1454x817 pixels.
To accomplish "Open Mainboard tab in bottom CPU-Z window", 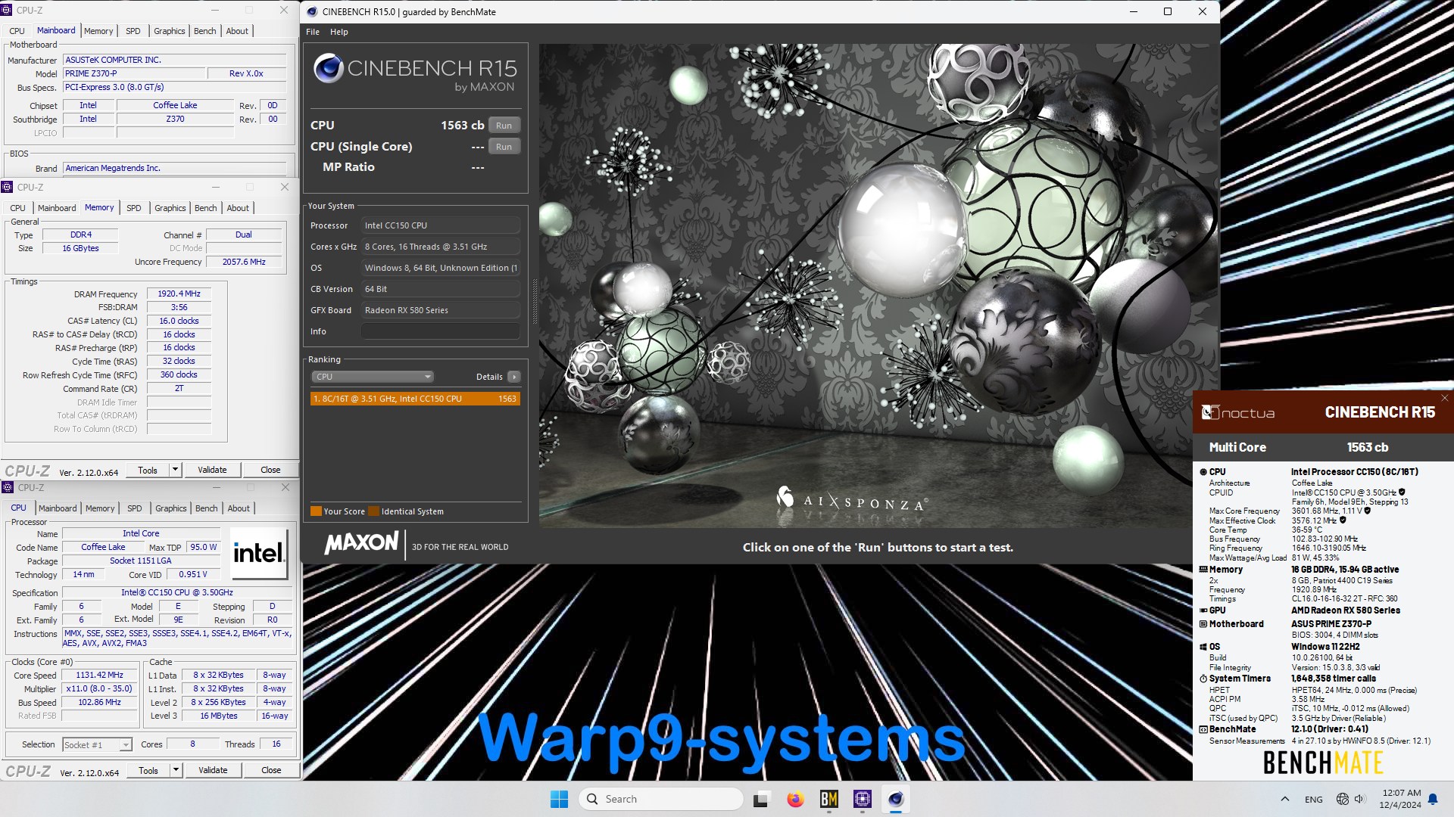I will click(x=58, y=508).
